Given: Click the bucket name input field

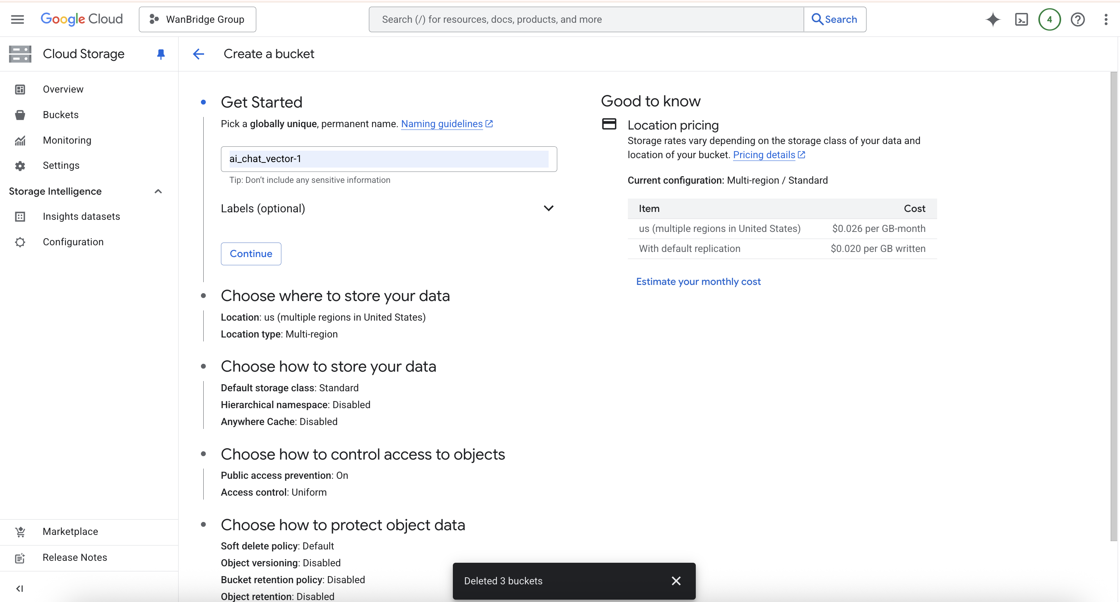Looking at the screenshot, I should 388,159.
